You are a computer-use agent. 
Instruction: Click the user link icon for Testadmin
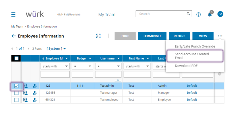point(35,86)
